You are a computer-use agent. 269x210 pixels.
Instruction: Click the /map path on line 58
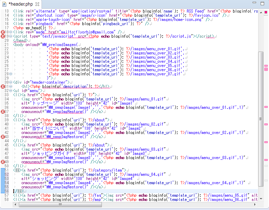tap(97, 200)
